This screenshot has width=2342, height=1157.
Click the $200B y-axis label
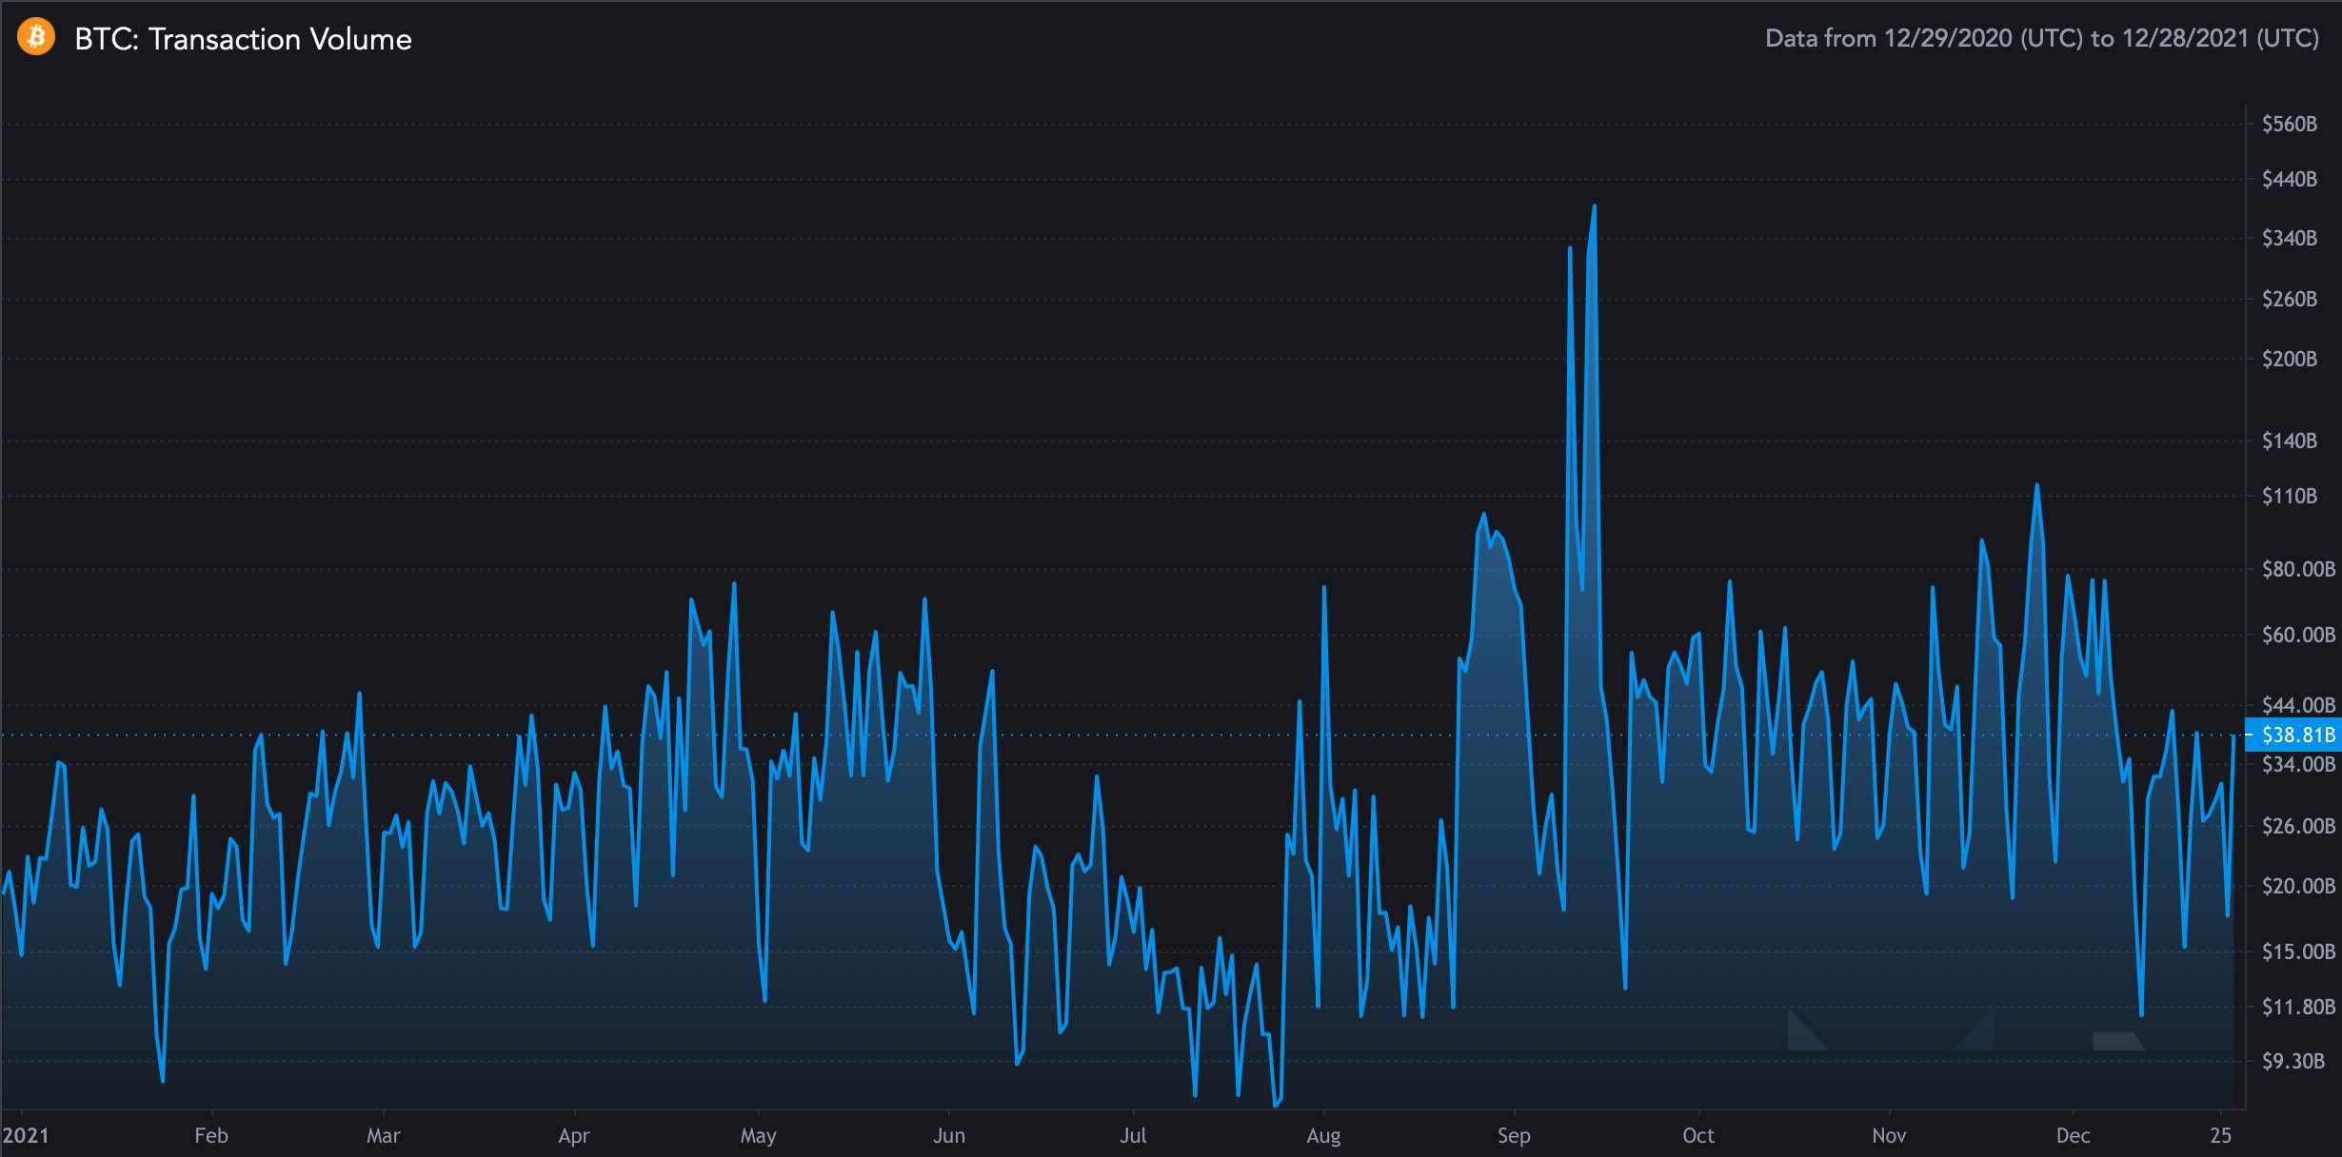2290,359
